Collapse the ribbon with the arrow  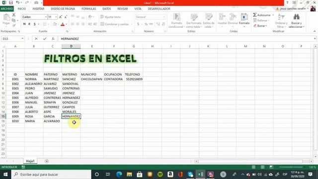tap(315, 31)
